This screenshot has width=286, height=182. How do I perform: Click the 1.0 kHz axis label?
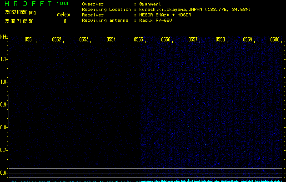(x=3, y=82)
